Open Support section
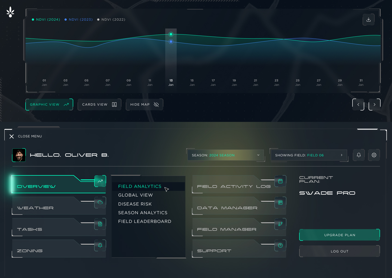 coord(239,248)
